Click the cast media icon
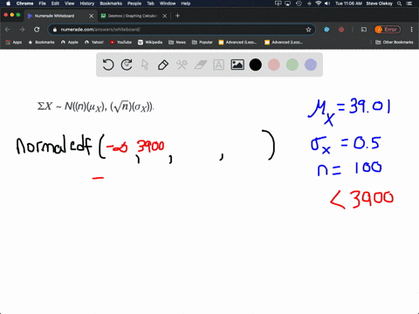The height and width of the screenshot is (314, 419). click(x=364, y=30)
